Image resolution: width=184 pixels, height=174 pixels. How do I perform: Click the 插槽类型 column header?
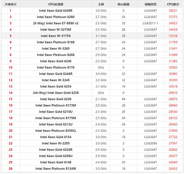[x=150, y=4]
